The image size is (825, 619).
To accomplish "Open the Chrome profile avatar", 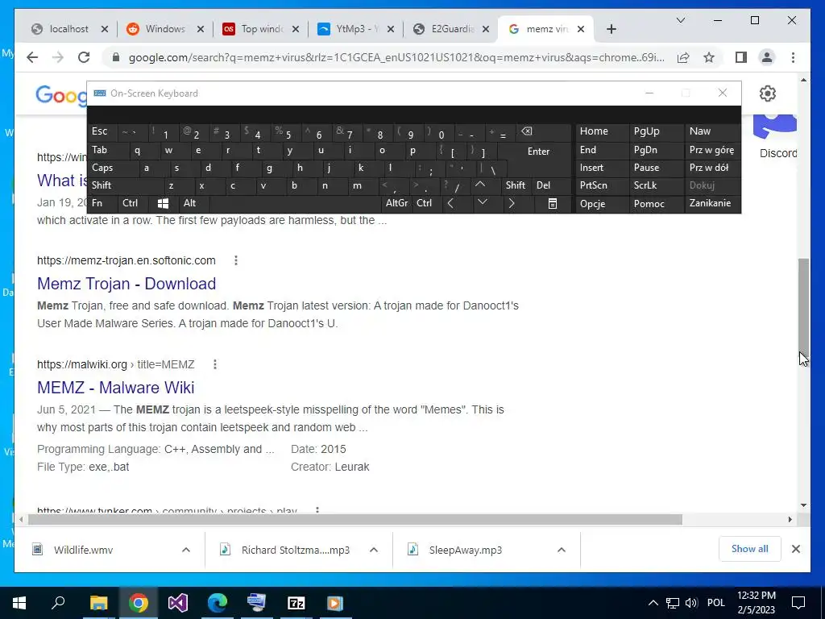I will [767, 57].
